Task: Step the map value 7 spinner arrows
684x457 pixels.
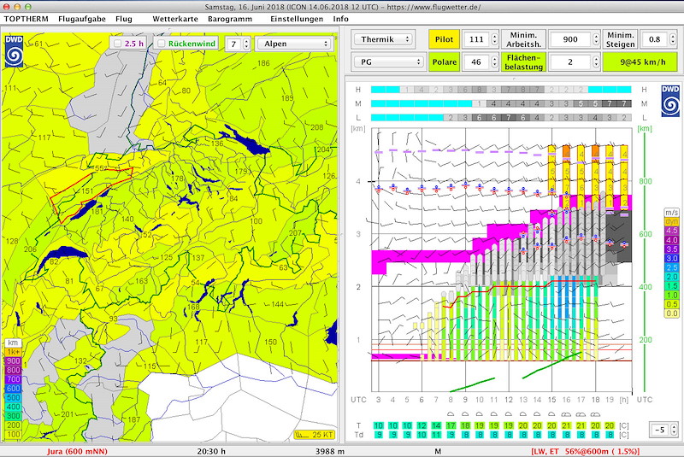Action: pyautogui.click(x=246, y=44)
